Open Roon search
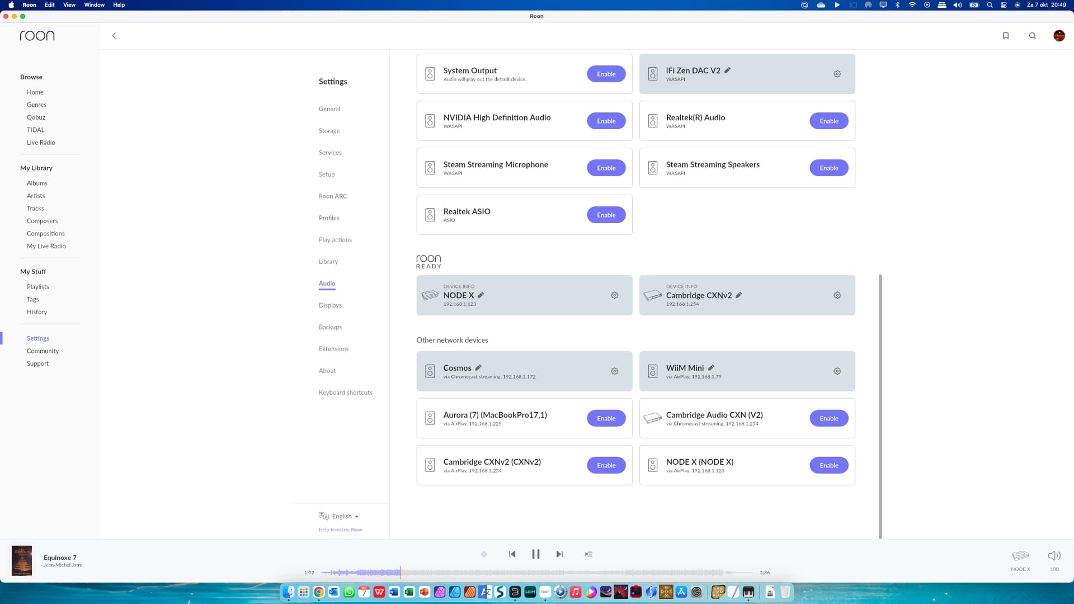 tap(1032, 36)
